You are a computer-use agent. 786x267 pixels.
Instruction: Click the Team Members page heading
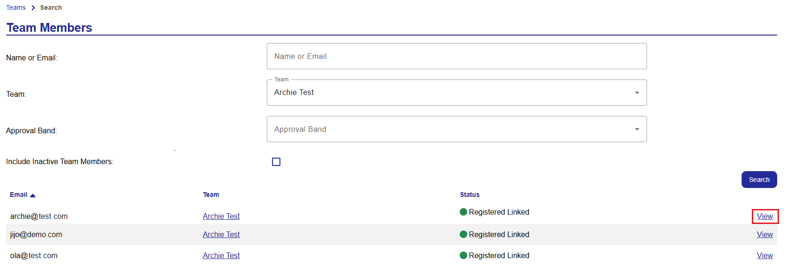click(x=49, y=28)
